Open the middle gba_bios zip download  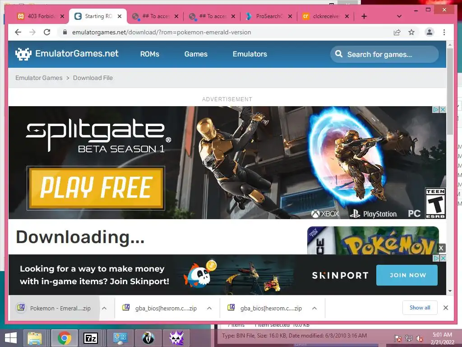coord(160,308)
